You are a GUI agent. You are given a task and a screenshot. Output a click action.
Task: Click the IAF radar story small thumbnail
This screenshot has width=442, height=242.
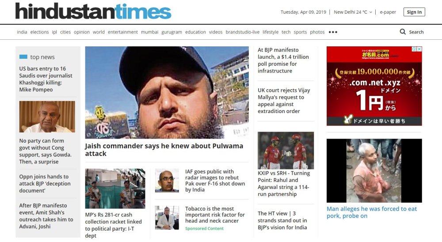tap(167, 181)
